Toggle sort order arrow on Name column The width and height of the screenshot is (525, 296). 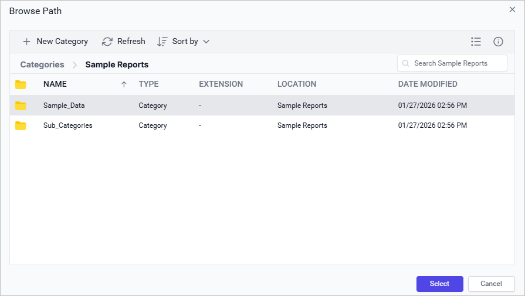(124, 84)
